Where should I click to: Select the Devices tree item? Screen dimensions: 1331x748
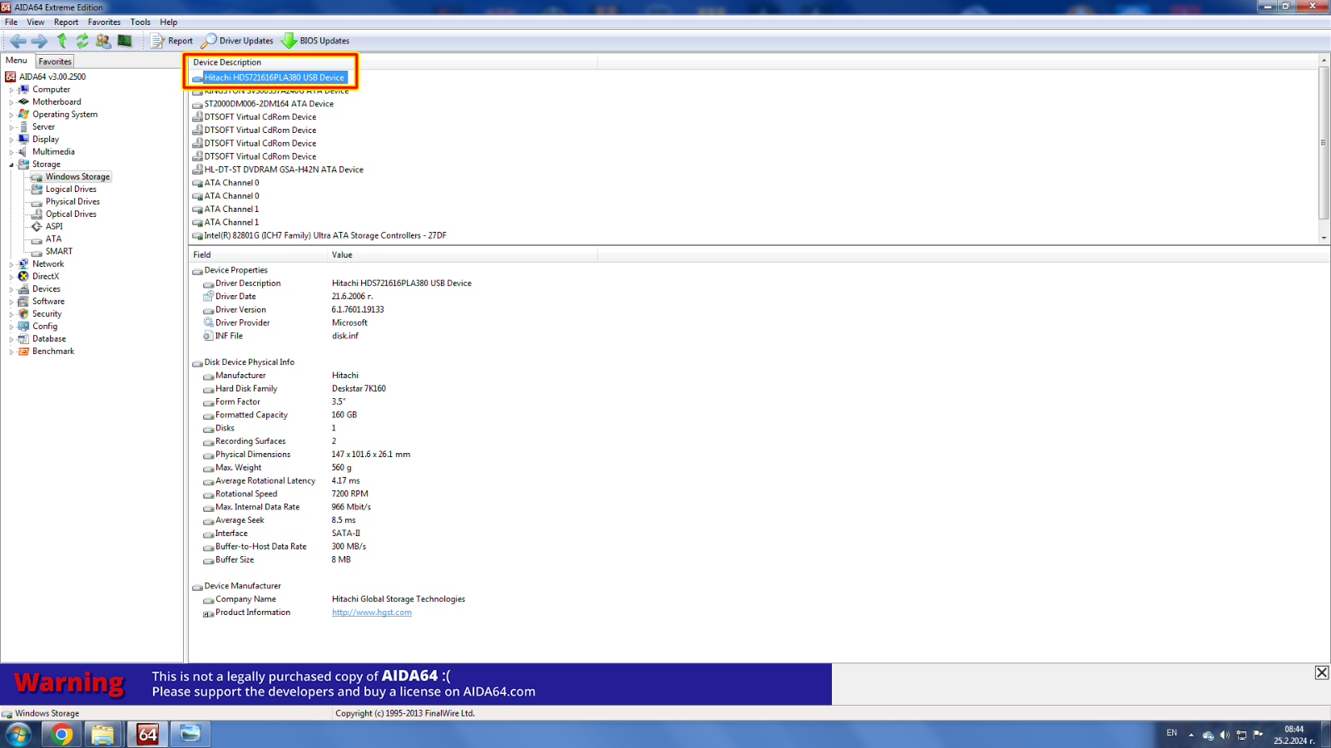tap(46, 289)
